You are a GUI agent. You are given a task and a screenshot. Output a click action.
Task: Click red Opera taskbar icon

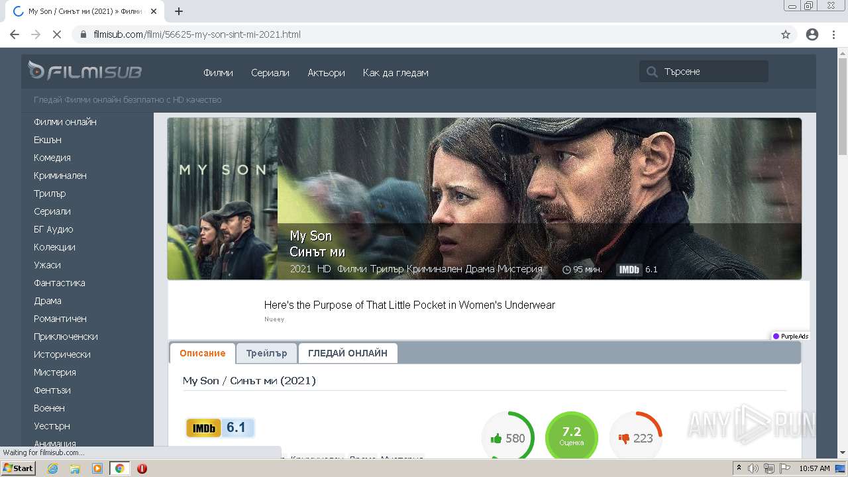[x=142, y=468]
